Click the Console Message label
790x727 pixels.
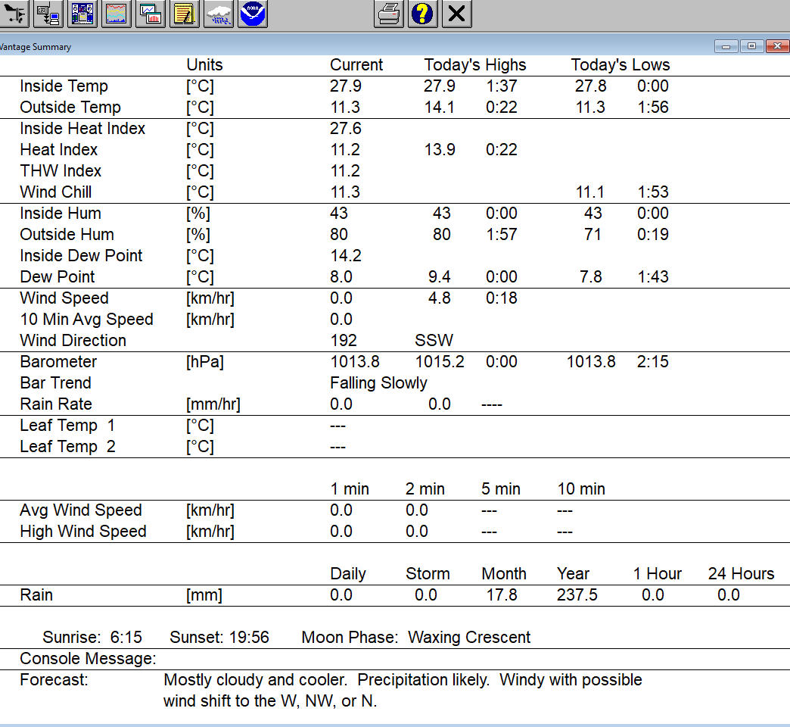click(88, 659)
